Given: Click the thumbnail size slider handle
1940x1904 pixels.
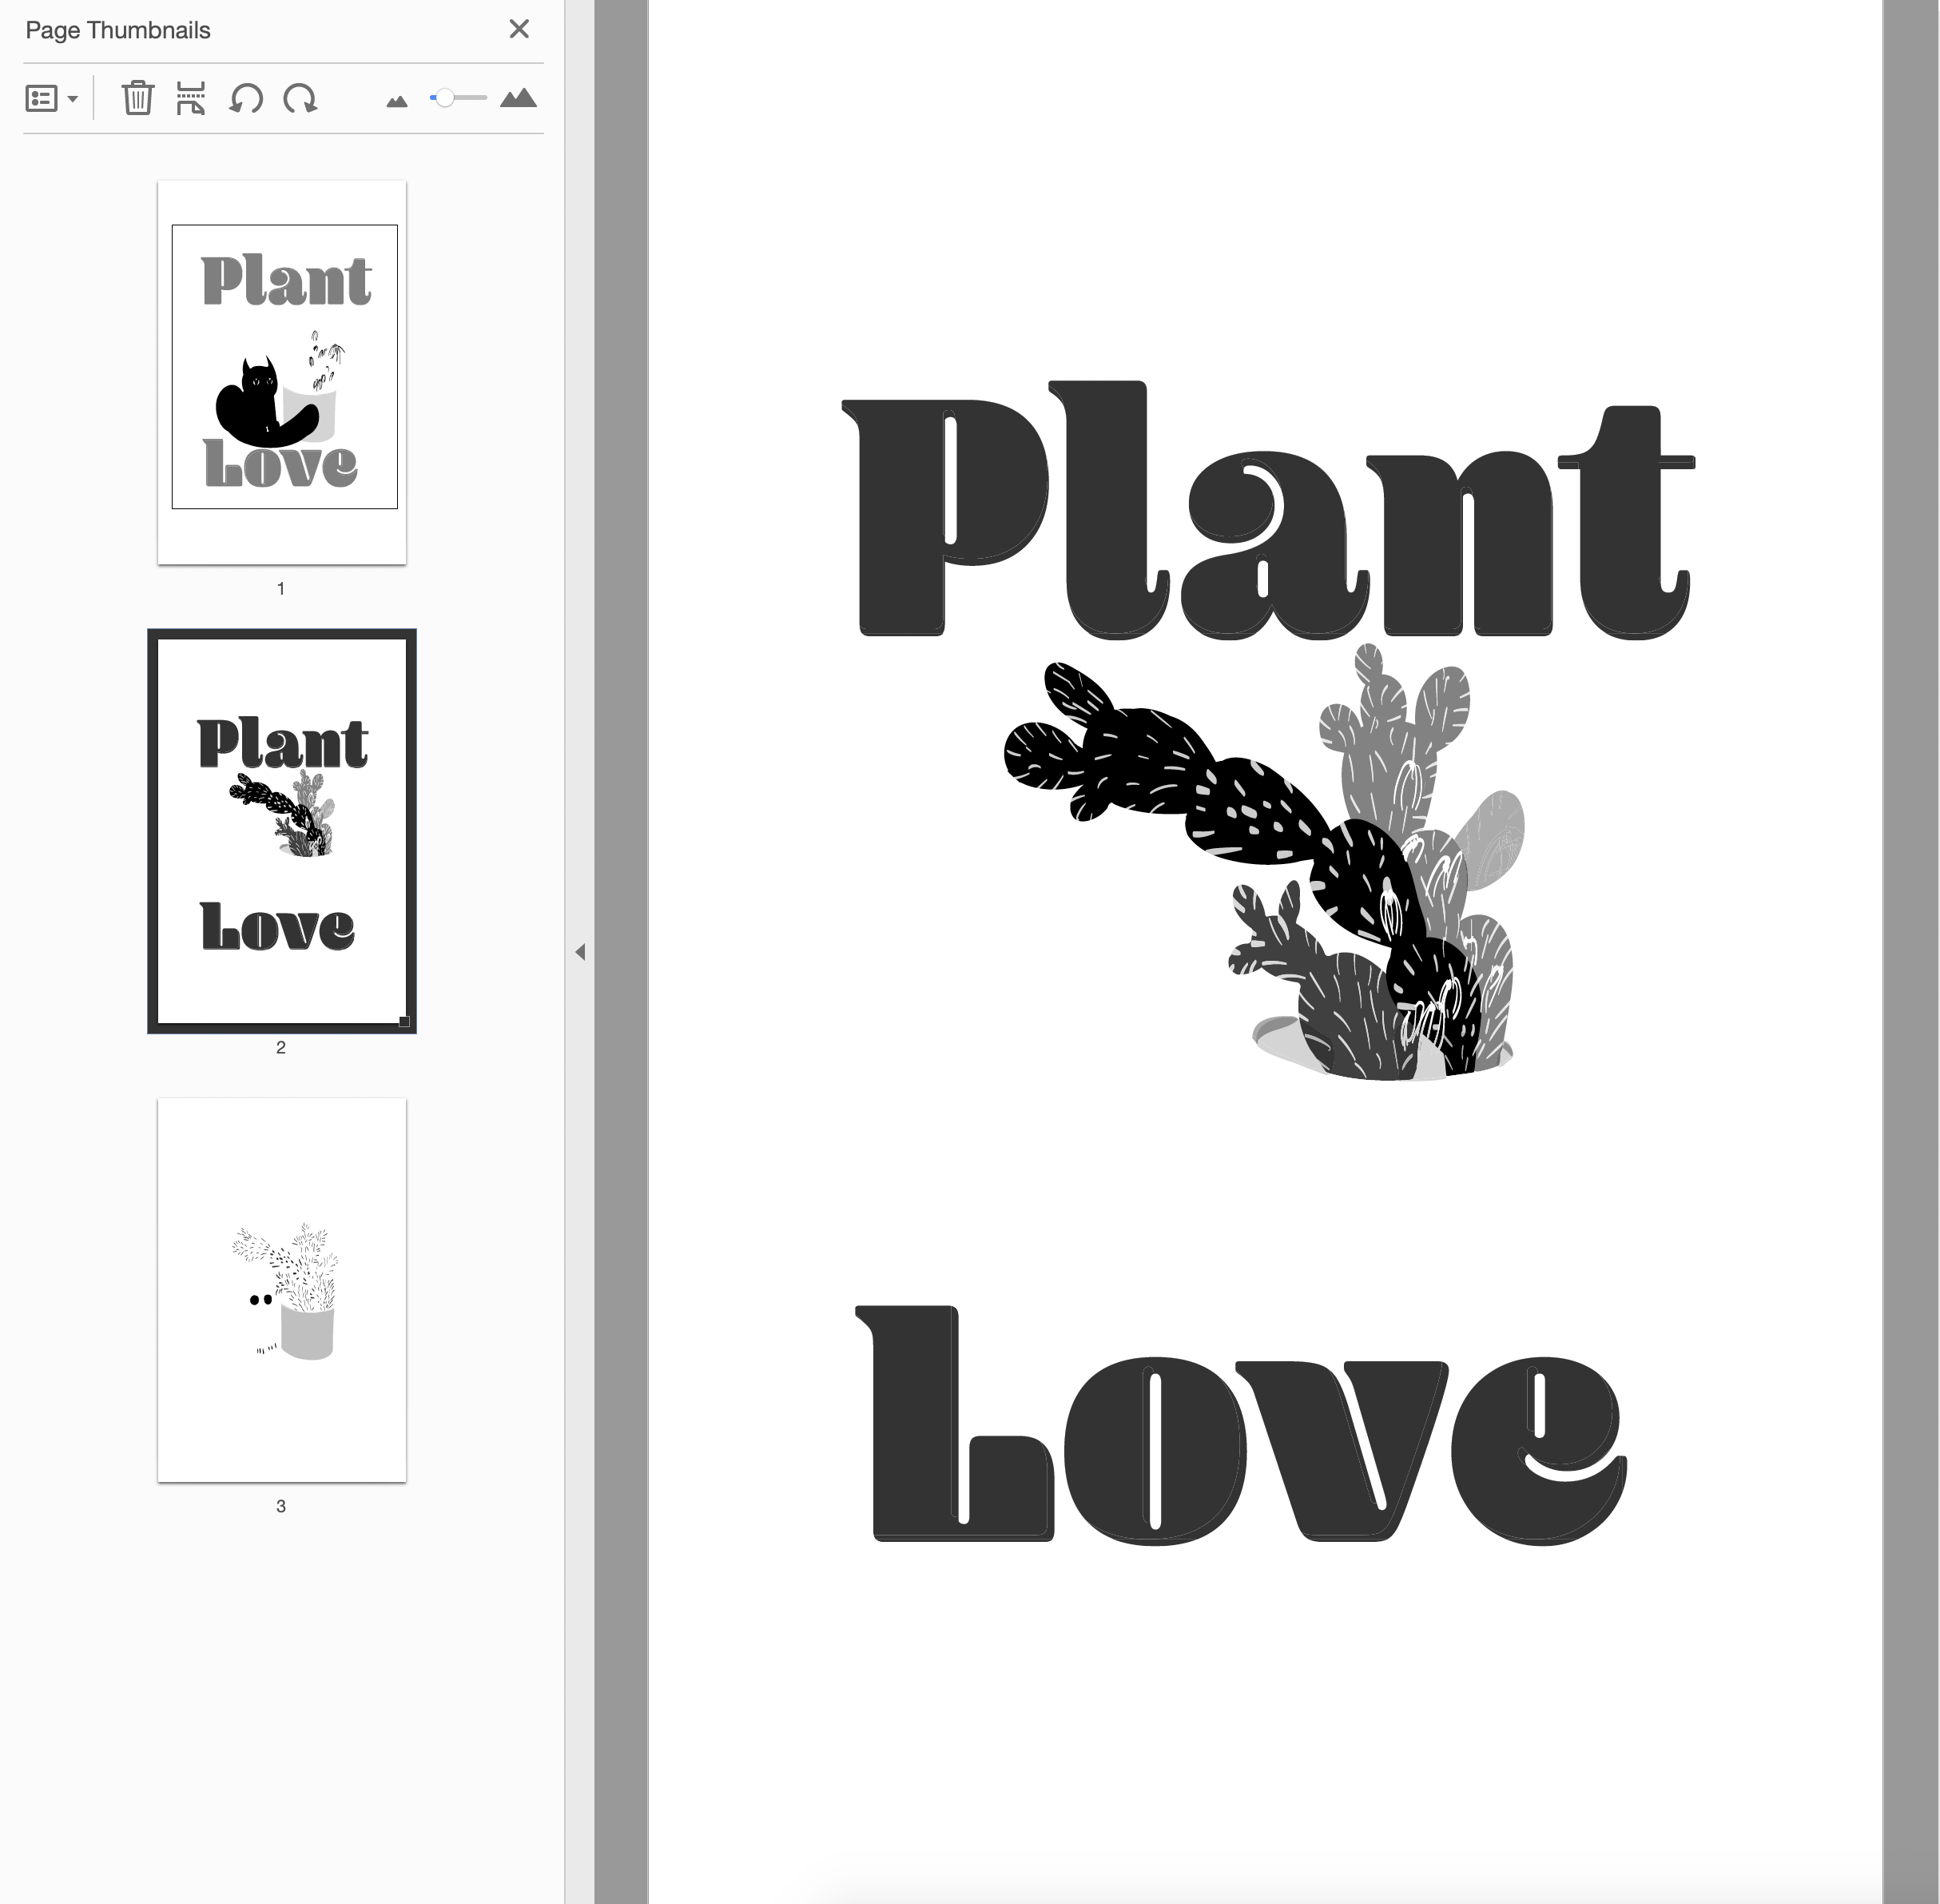Looking at the screenshot, I should [445, 98].
